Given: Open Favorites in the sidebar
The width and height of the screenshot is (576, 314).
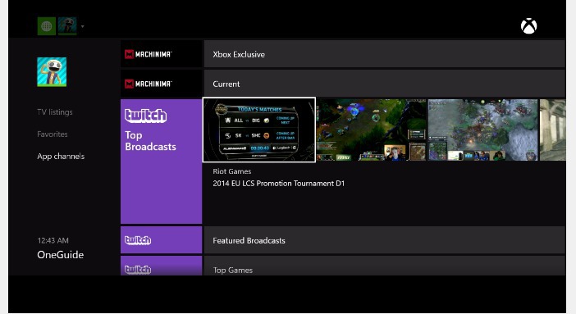Looking at the screenshot, I should click(x=53, y=134).
